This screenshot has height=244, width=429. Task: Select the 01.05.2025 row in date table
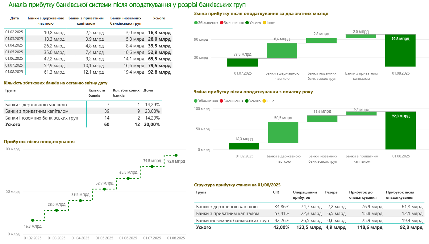point(14,52)
